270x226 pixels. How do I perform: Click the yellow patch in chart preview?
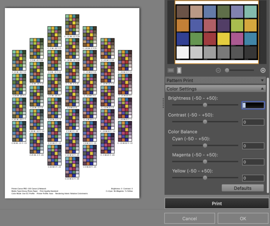click(223, 39)
